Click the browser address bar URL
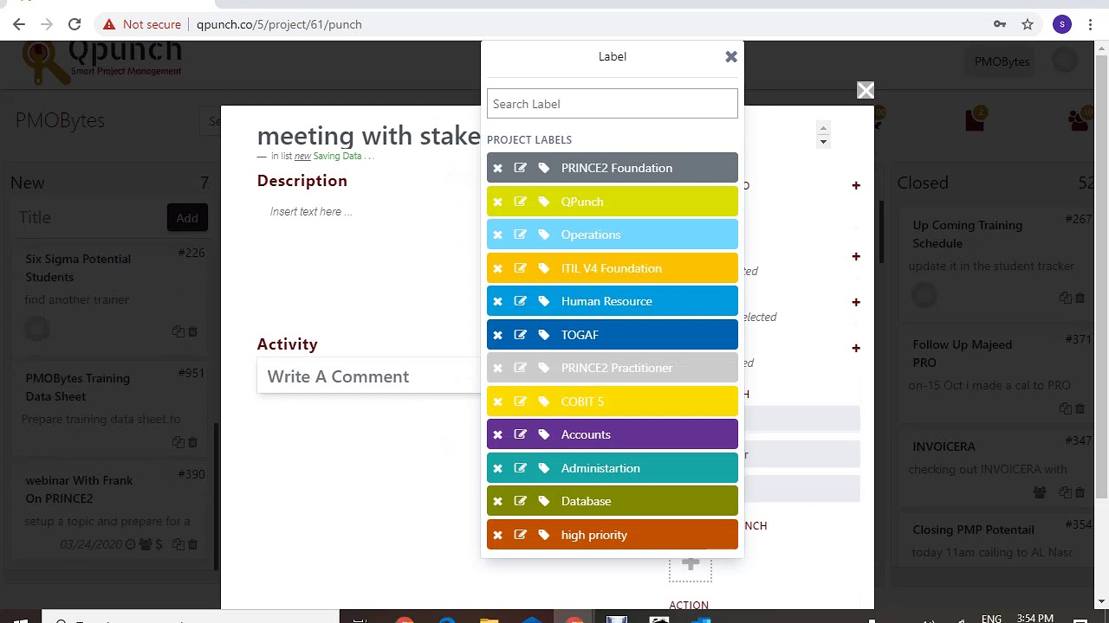This screenshot has height=623, width=1109. tap(279, 24)
